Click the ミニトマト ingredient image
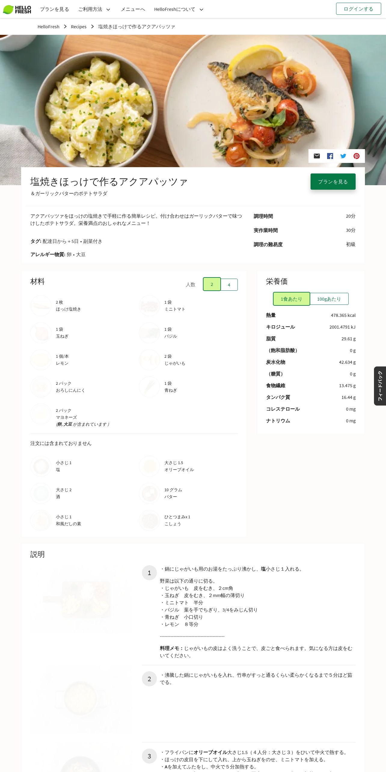 coord(149,306)
